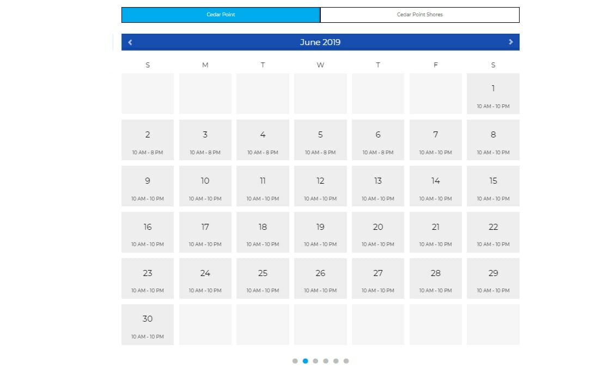This screenshot has height=370, width=616.
Task: Click the June 15 date cell
Action: click(x=493, y=186)
